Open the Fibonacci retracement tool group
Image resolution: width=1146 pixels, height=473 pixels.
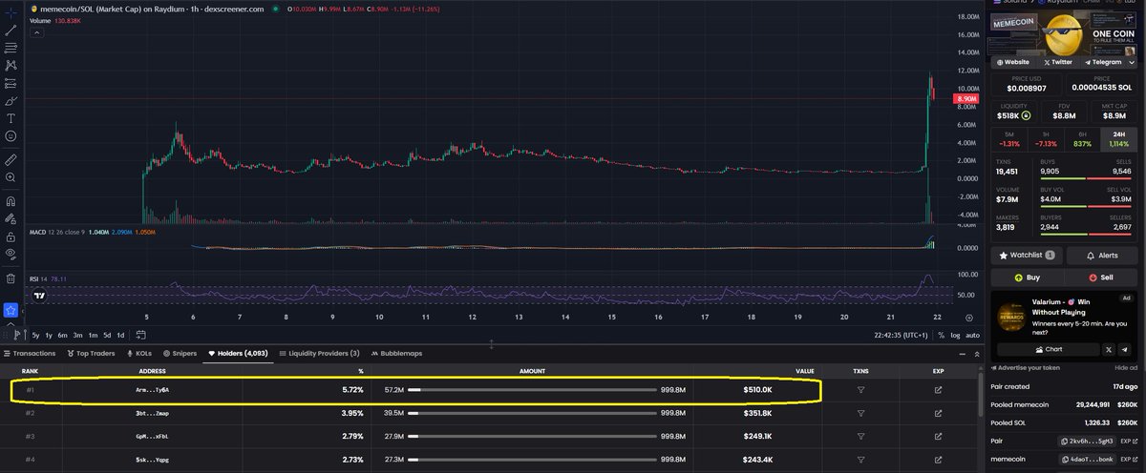(11, 47)
